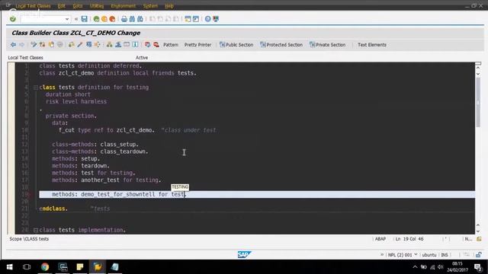Go to Public Section
Screen dimensions: 488x274
tap(236, 45)
